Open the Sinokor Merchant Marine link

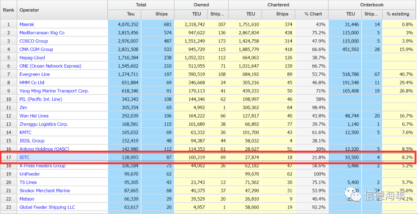click(45, 190)
